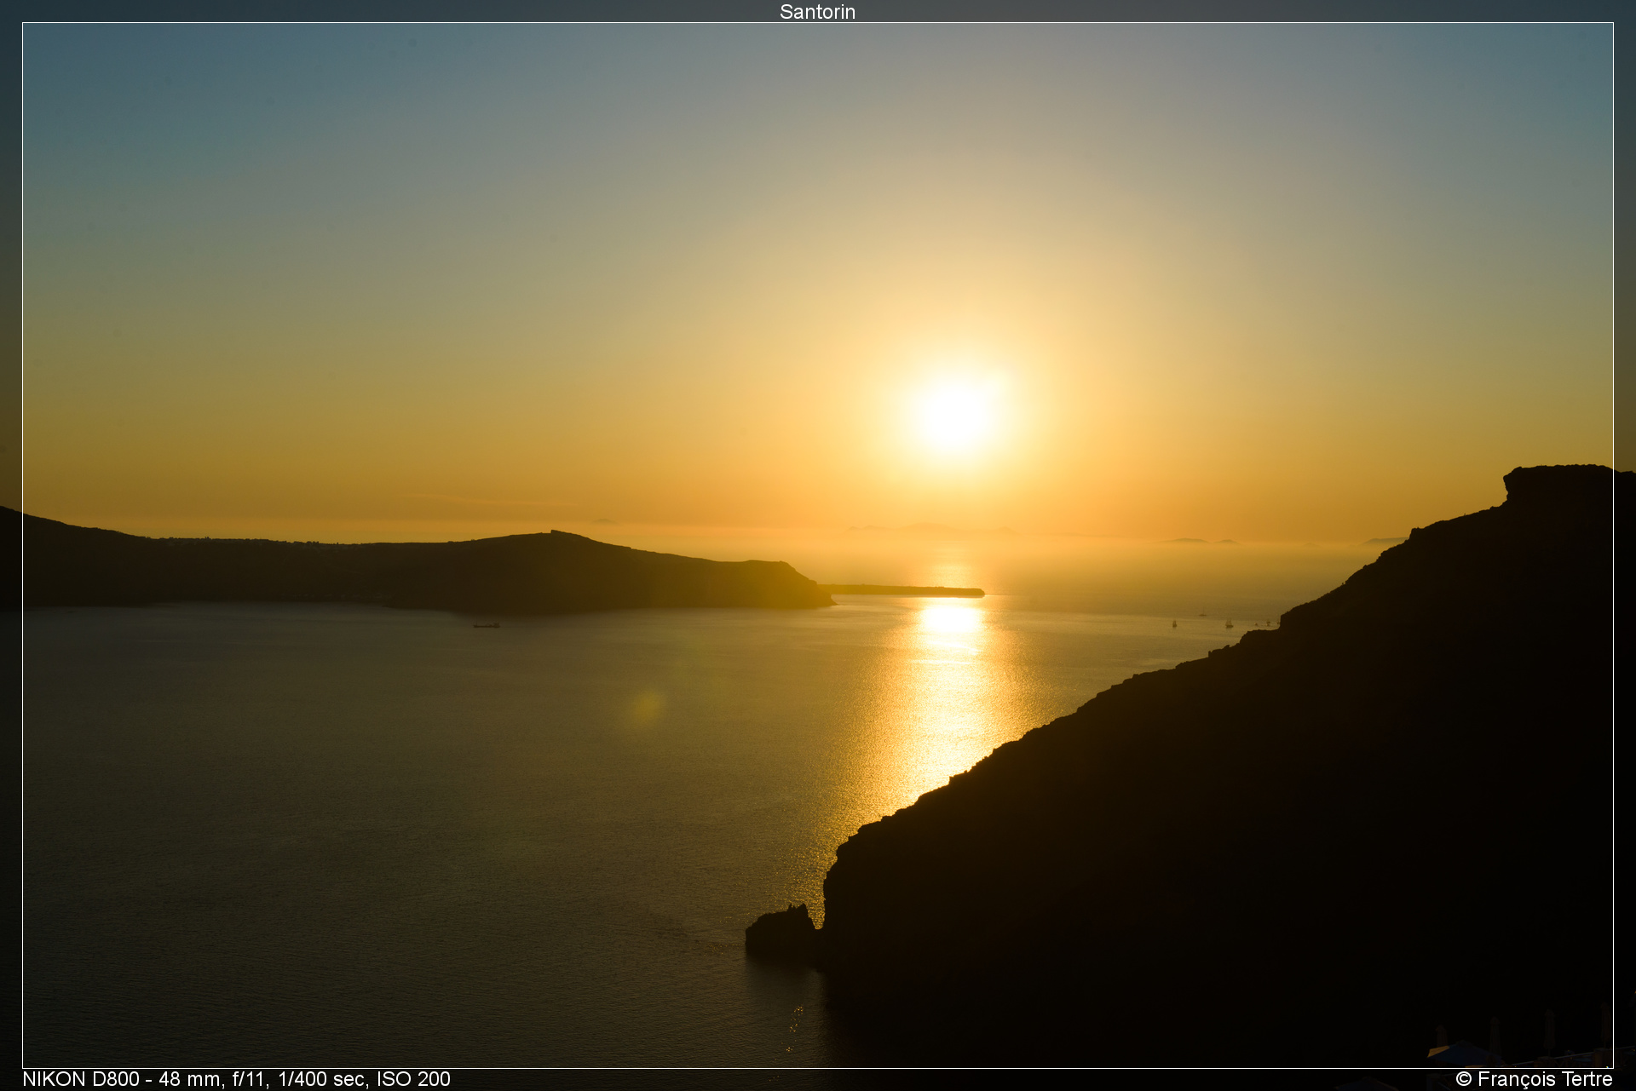
Task: Click the '© François Tertre' copyright text
Action: click(1534, 1079)
